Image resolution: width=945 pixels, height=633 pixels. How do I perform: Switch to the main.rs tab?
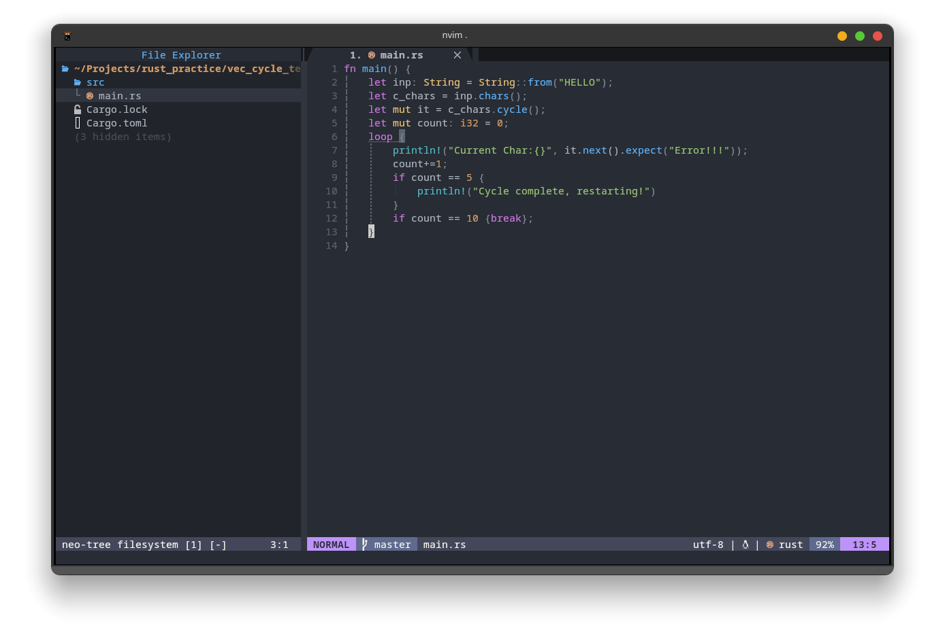pos(394,55)
